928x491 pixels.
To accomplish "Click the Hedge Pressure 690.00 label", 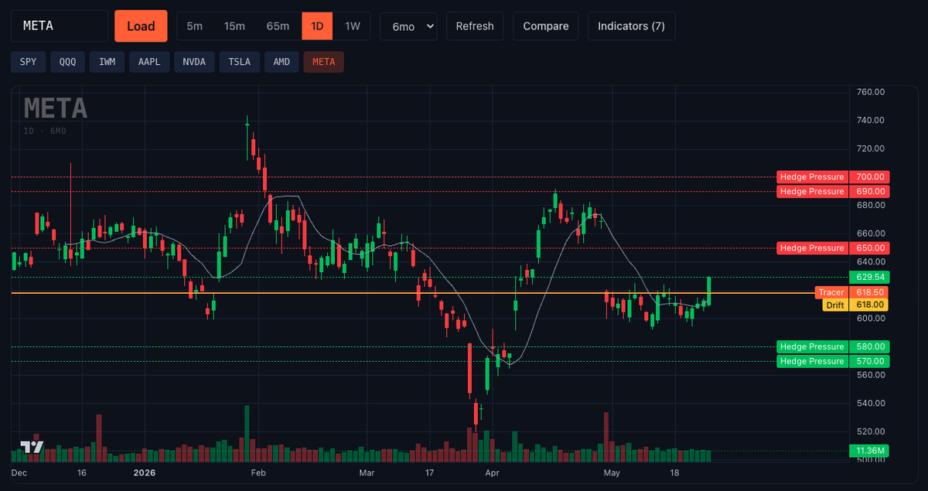I will pyautogui.click(x=834, y=191).
